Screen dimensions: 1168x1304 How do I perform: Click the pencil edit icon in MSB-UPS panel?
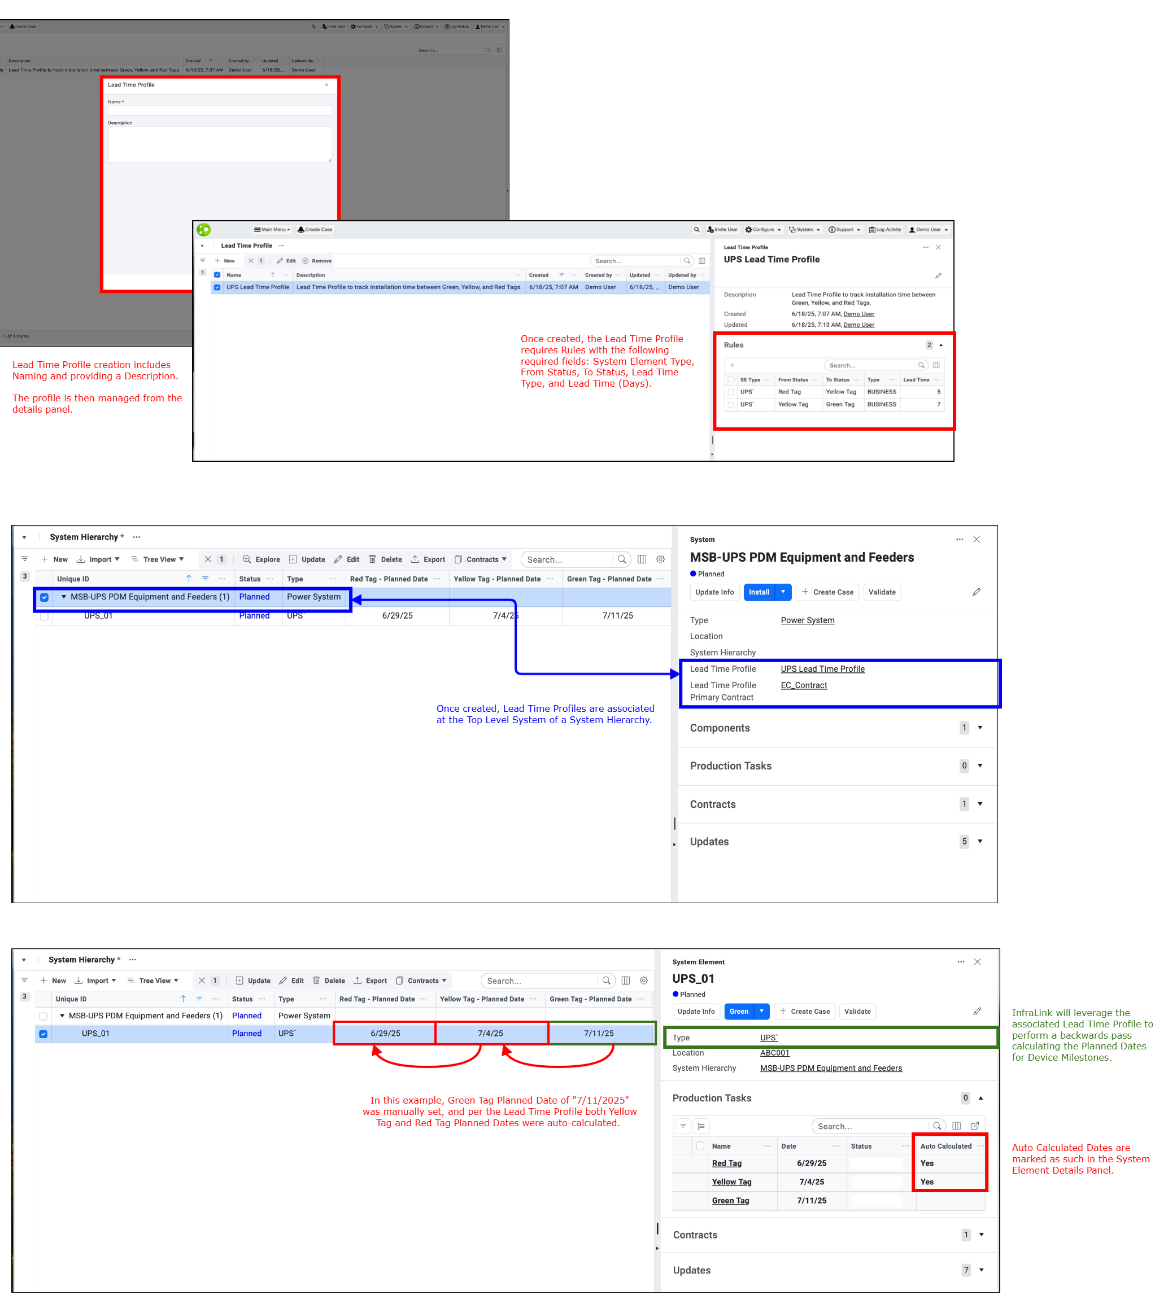pyautogui.click(x=975, y=592)
